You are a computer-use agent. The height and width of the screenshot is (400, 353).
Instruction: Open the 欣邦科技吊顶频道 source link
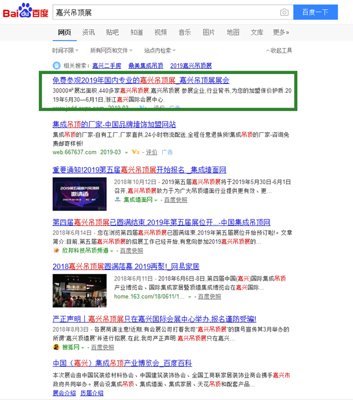[85, 251]
